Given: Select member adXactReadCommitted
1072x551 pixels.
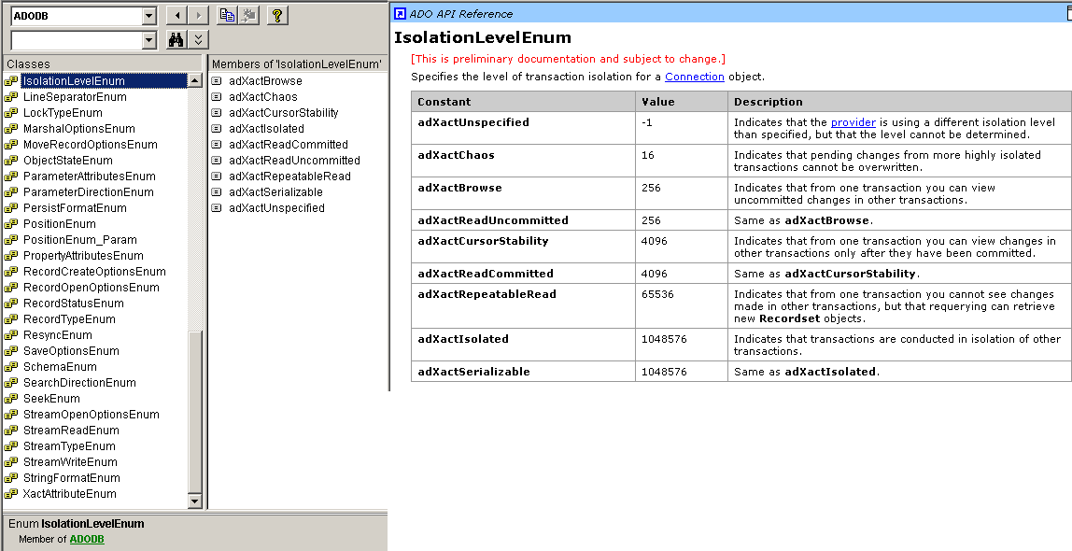Looking at the screenshot, I should (289, 144).
